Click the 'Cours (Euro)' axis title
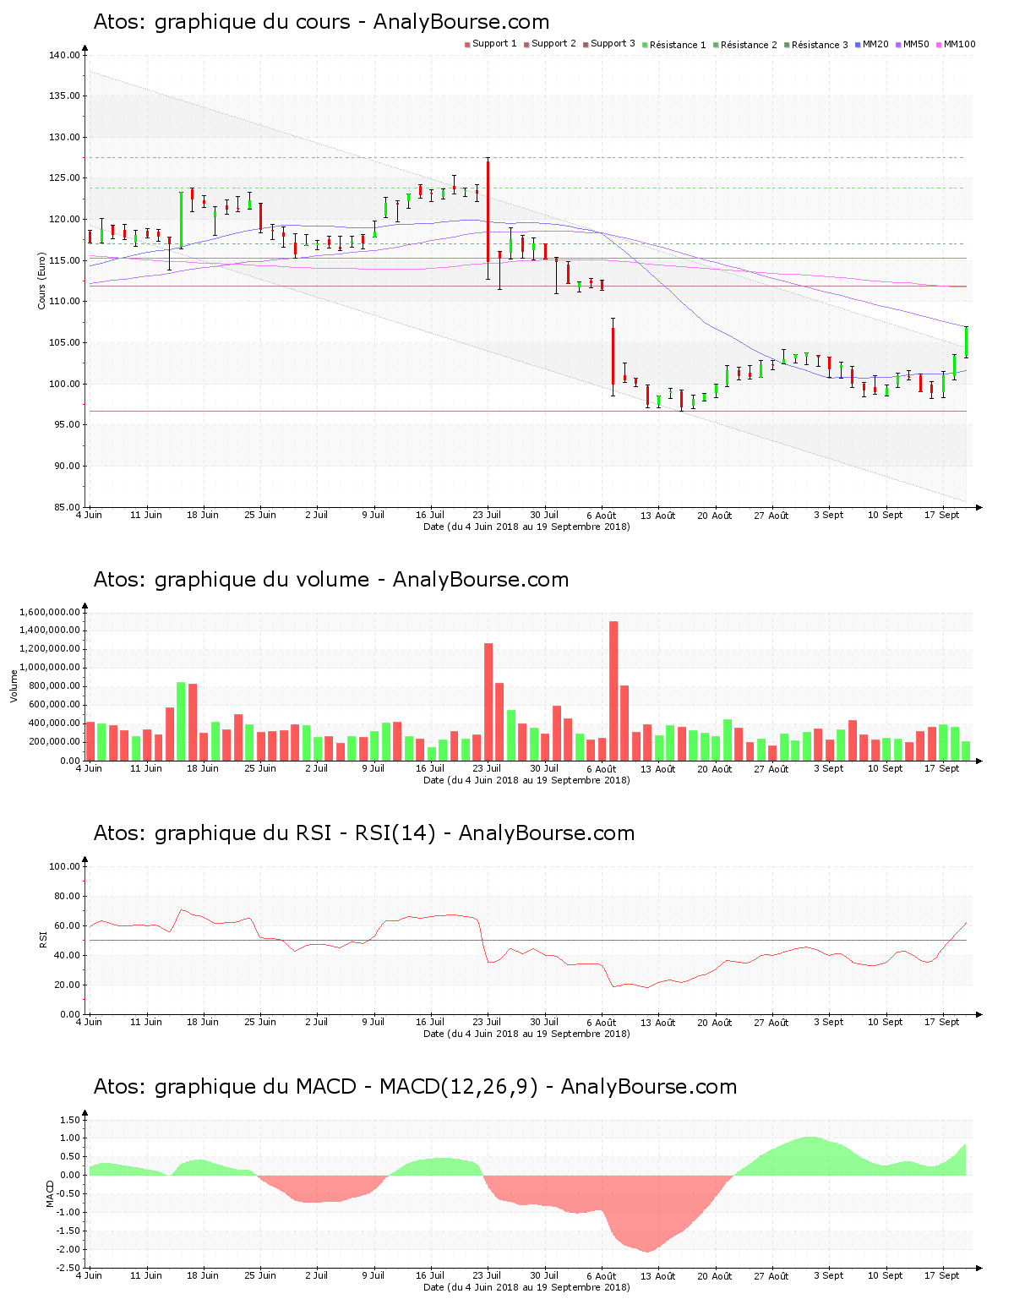This screenshot has height=1310, width=1014. tap(41, 281)
